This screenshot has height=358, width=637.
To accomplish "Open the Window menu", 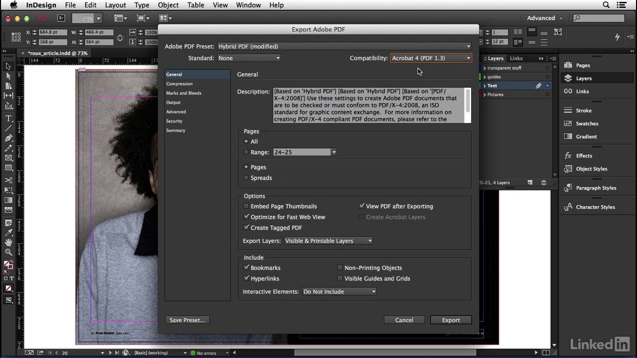I will coord(248,5).
